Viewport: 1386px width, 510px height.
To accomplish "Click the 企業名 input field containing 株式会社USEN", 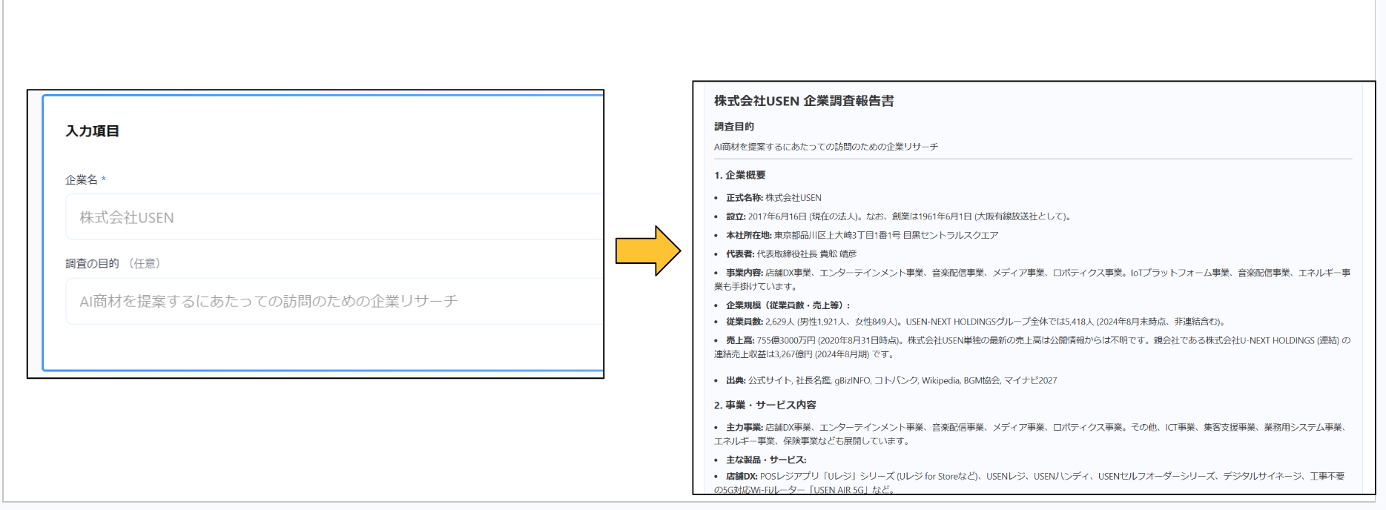I will click(334, 216).
